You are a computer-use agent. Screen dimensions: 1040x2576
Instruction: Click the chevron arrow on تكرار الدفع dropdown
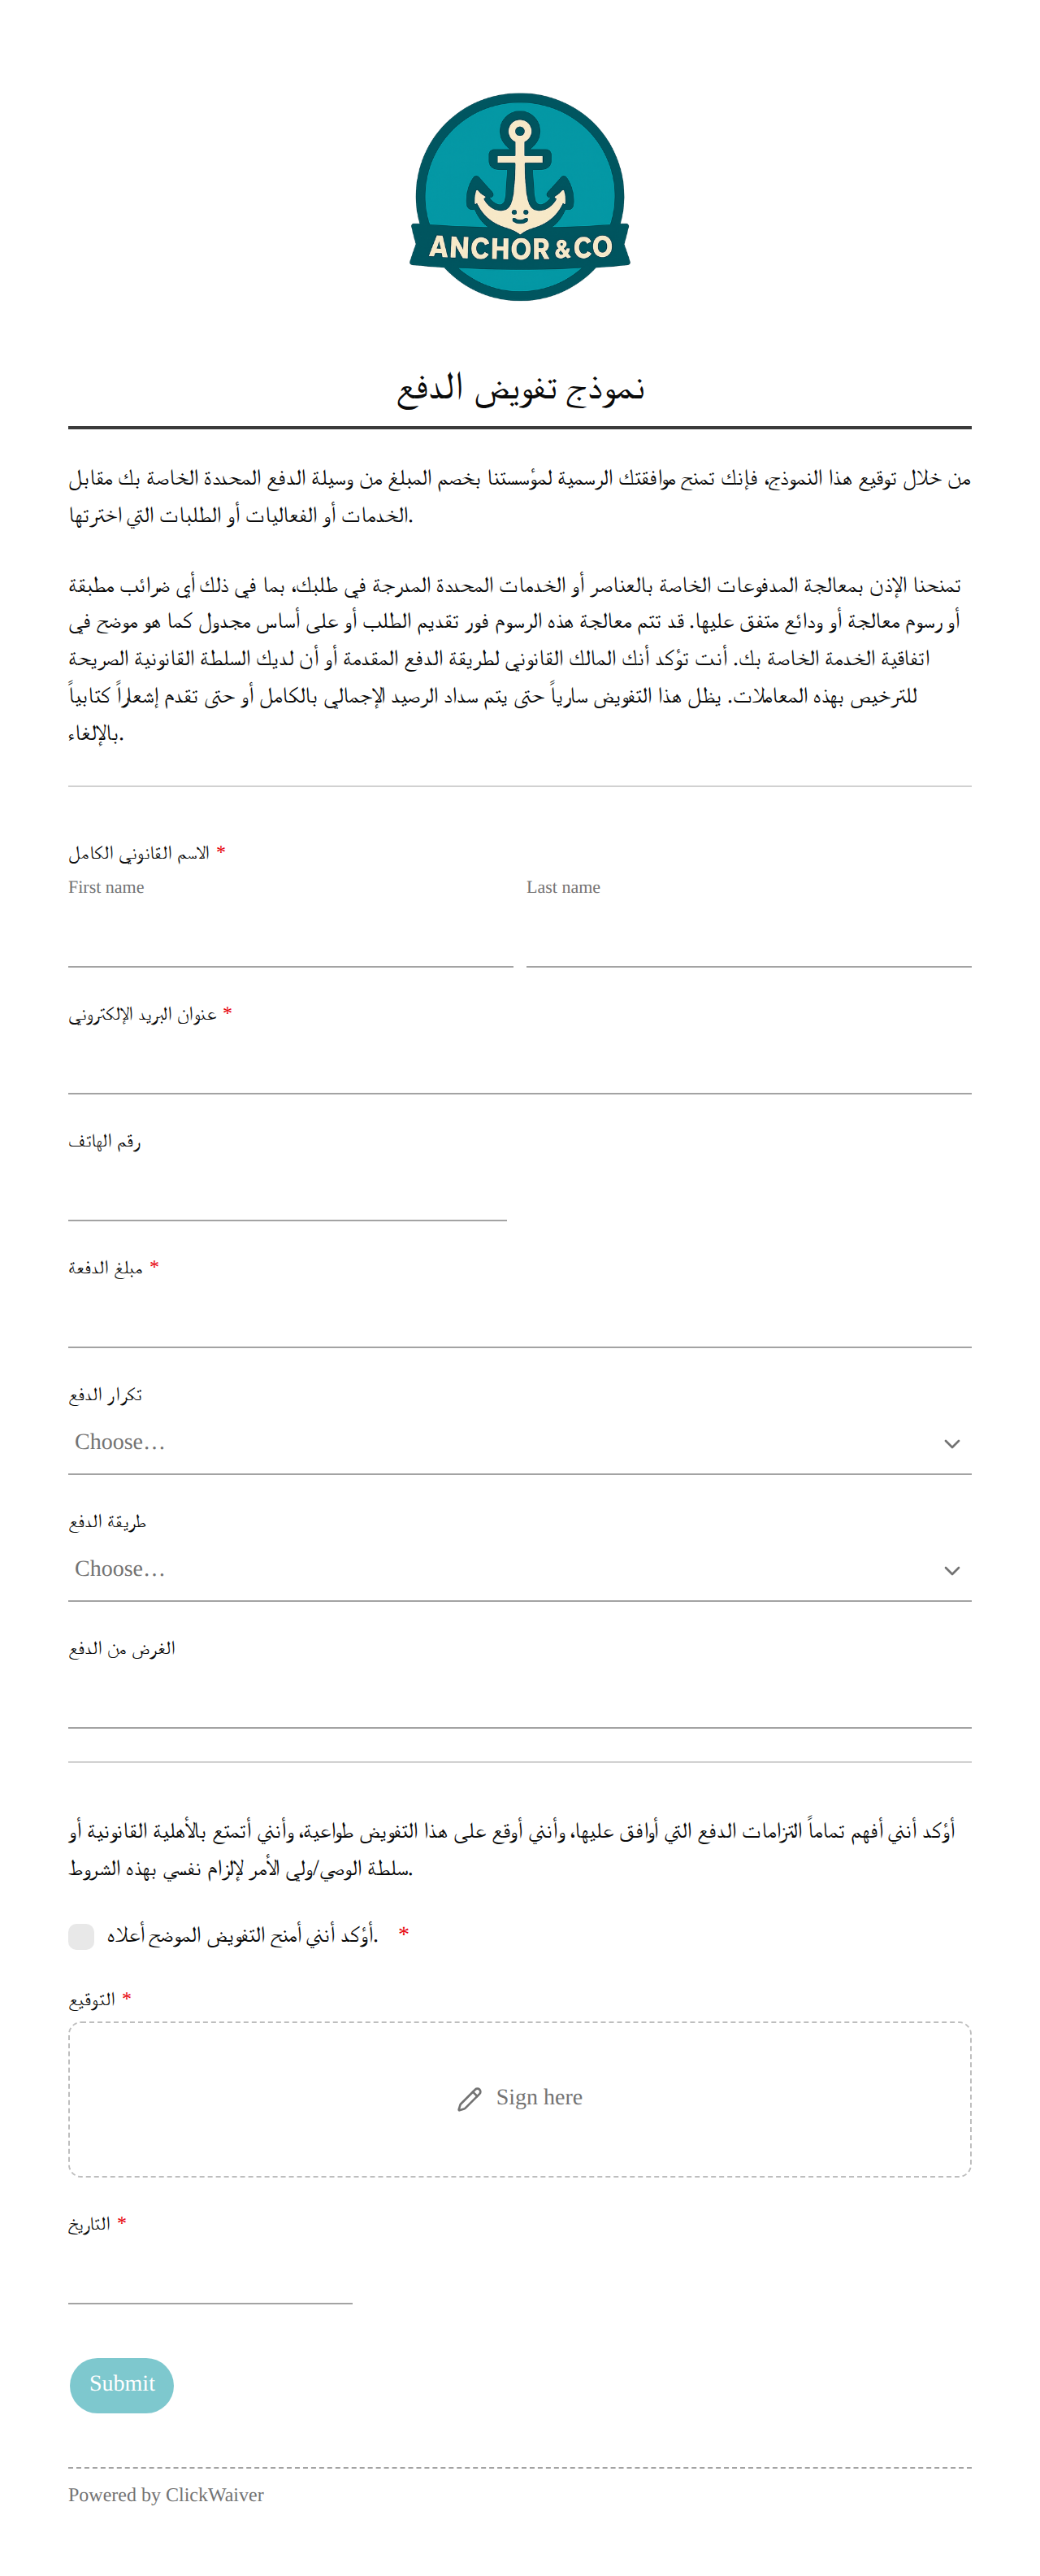pyautogui.click(x=951, y=1443)
